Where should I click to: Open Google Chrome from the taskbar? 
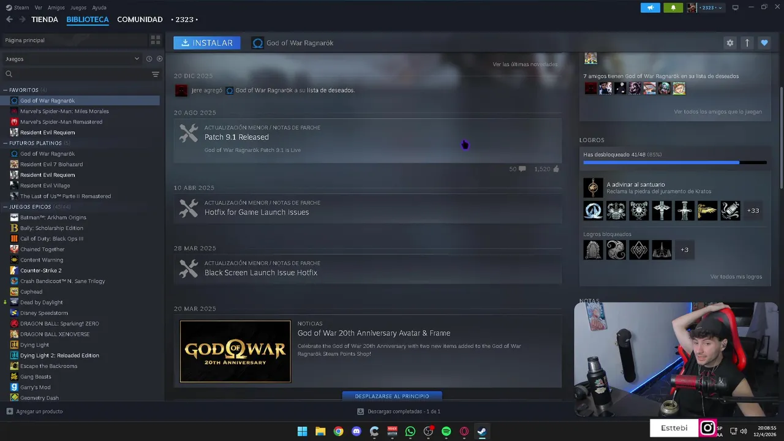point(338,431)
